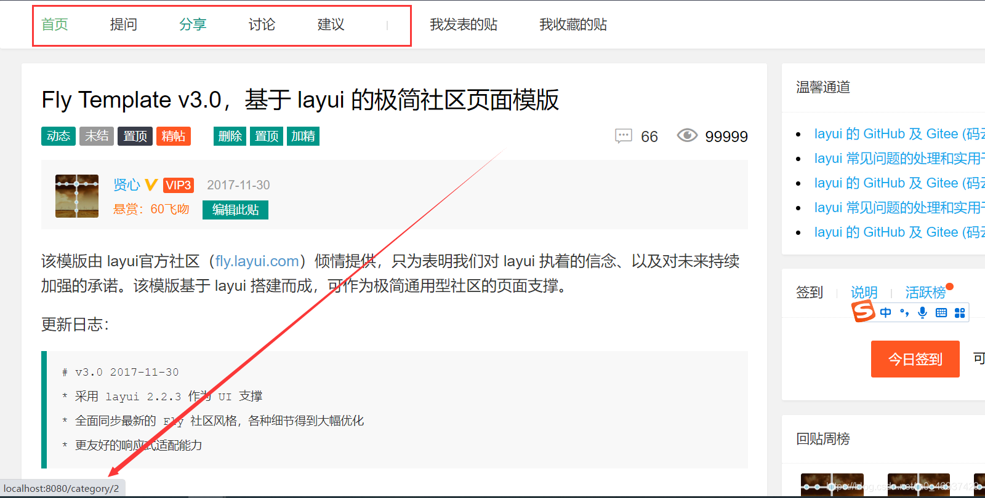The width and height of the screenshot is (985, 498).
Task: Mark post as 加精
Action: coord(303,136)
